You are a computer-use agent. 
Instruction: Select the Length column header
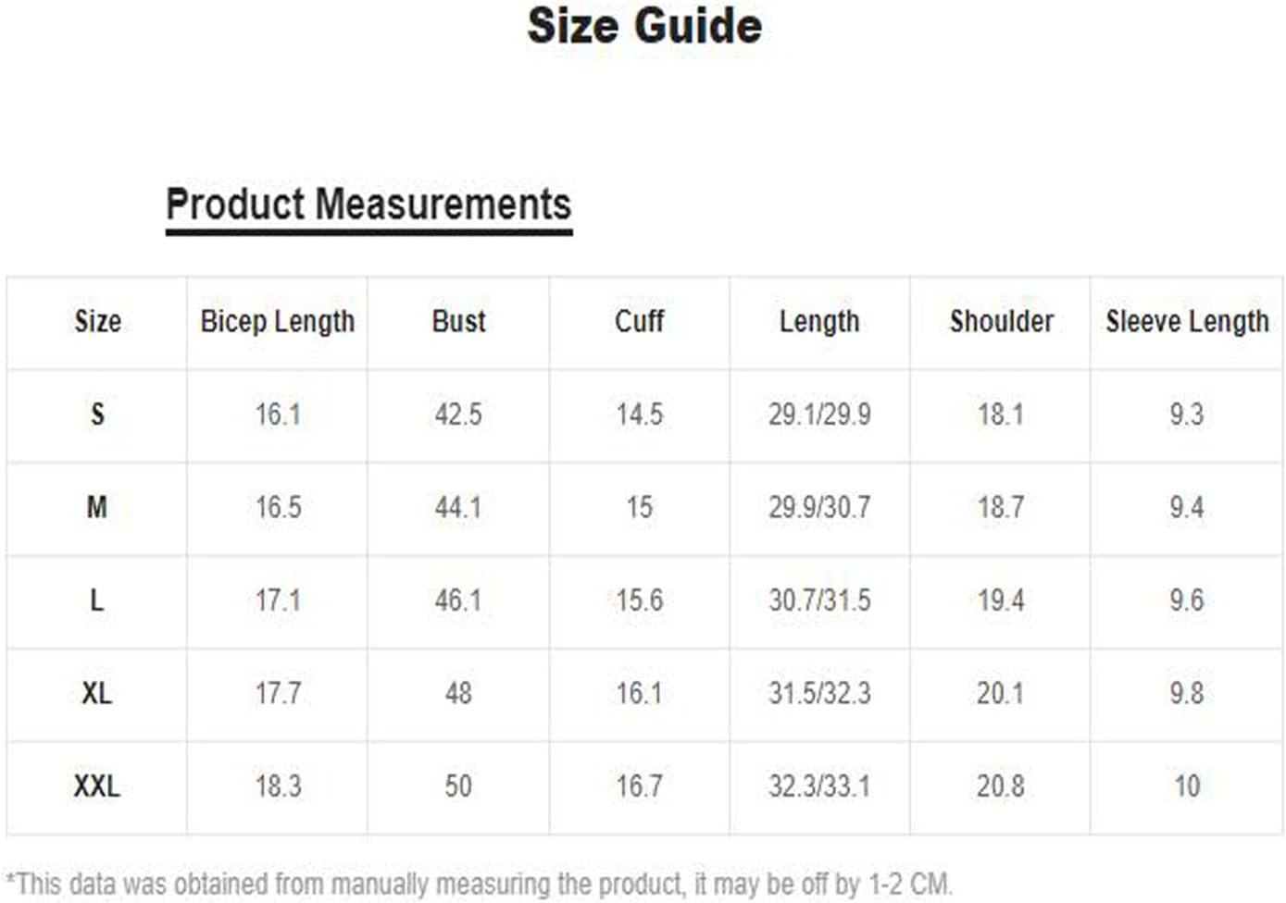point(819,322)
